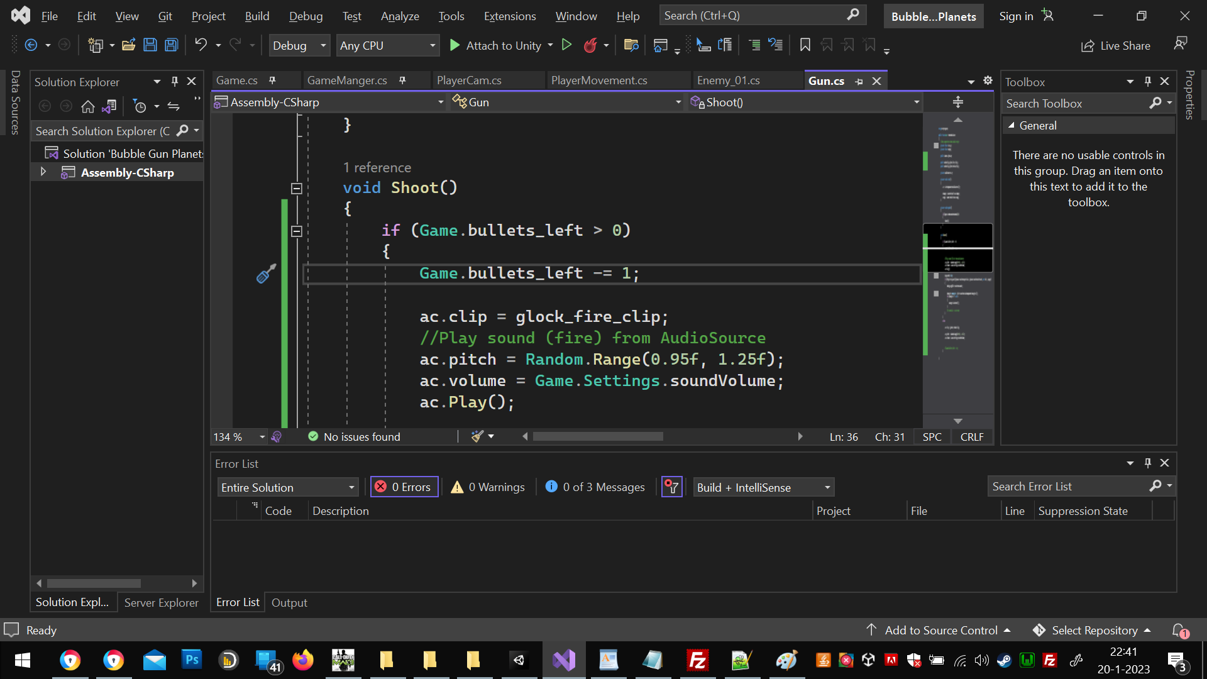Viewport: 1207px width, 679px height.
Task: Click the Toggle Bookmark icon
Action: click(x=805, y=45)
